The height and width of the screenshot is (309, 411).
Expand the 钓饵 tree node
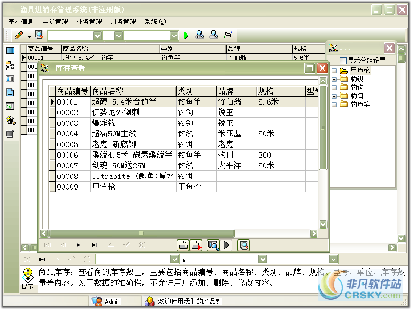tap(334, 96)
